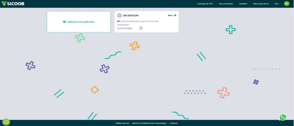The image size is (294, 126).
Task: Open the Termos de Uso footer link
Action: [122, 123]
